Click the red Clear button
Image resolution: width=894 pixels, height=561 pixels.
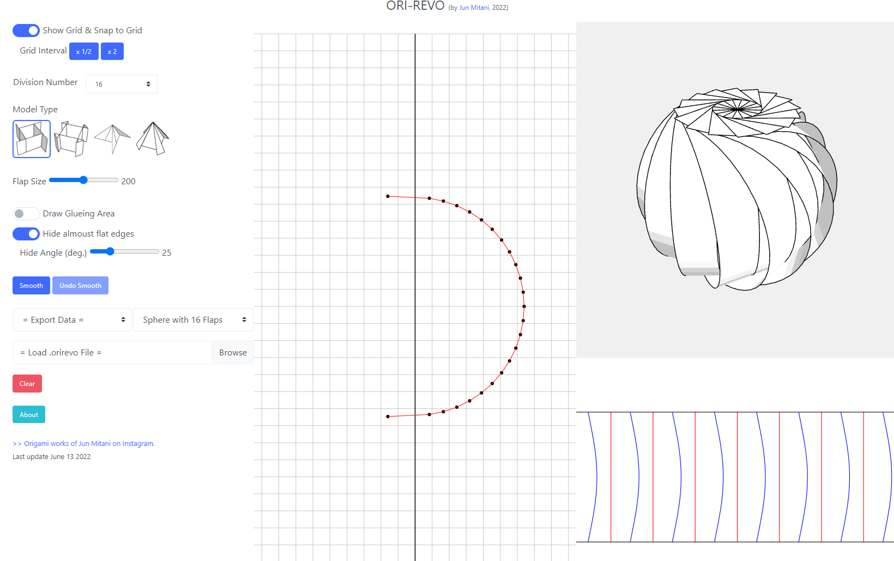point(27,384)
